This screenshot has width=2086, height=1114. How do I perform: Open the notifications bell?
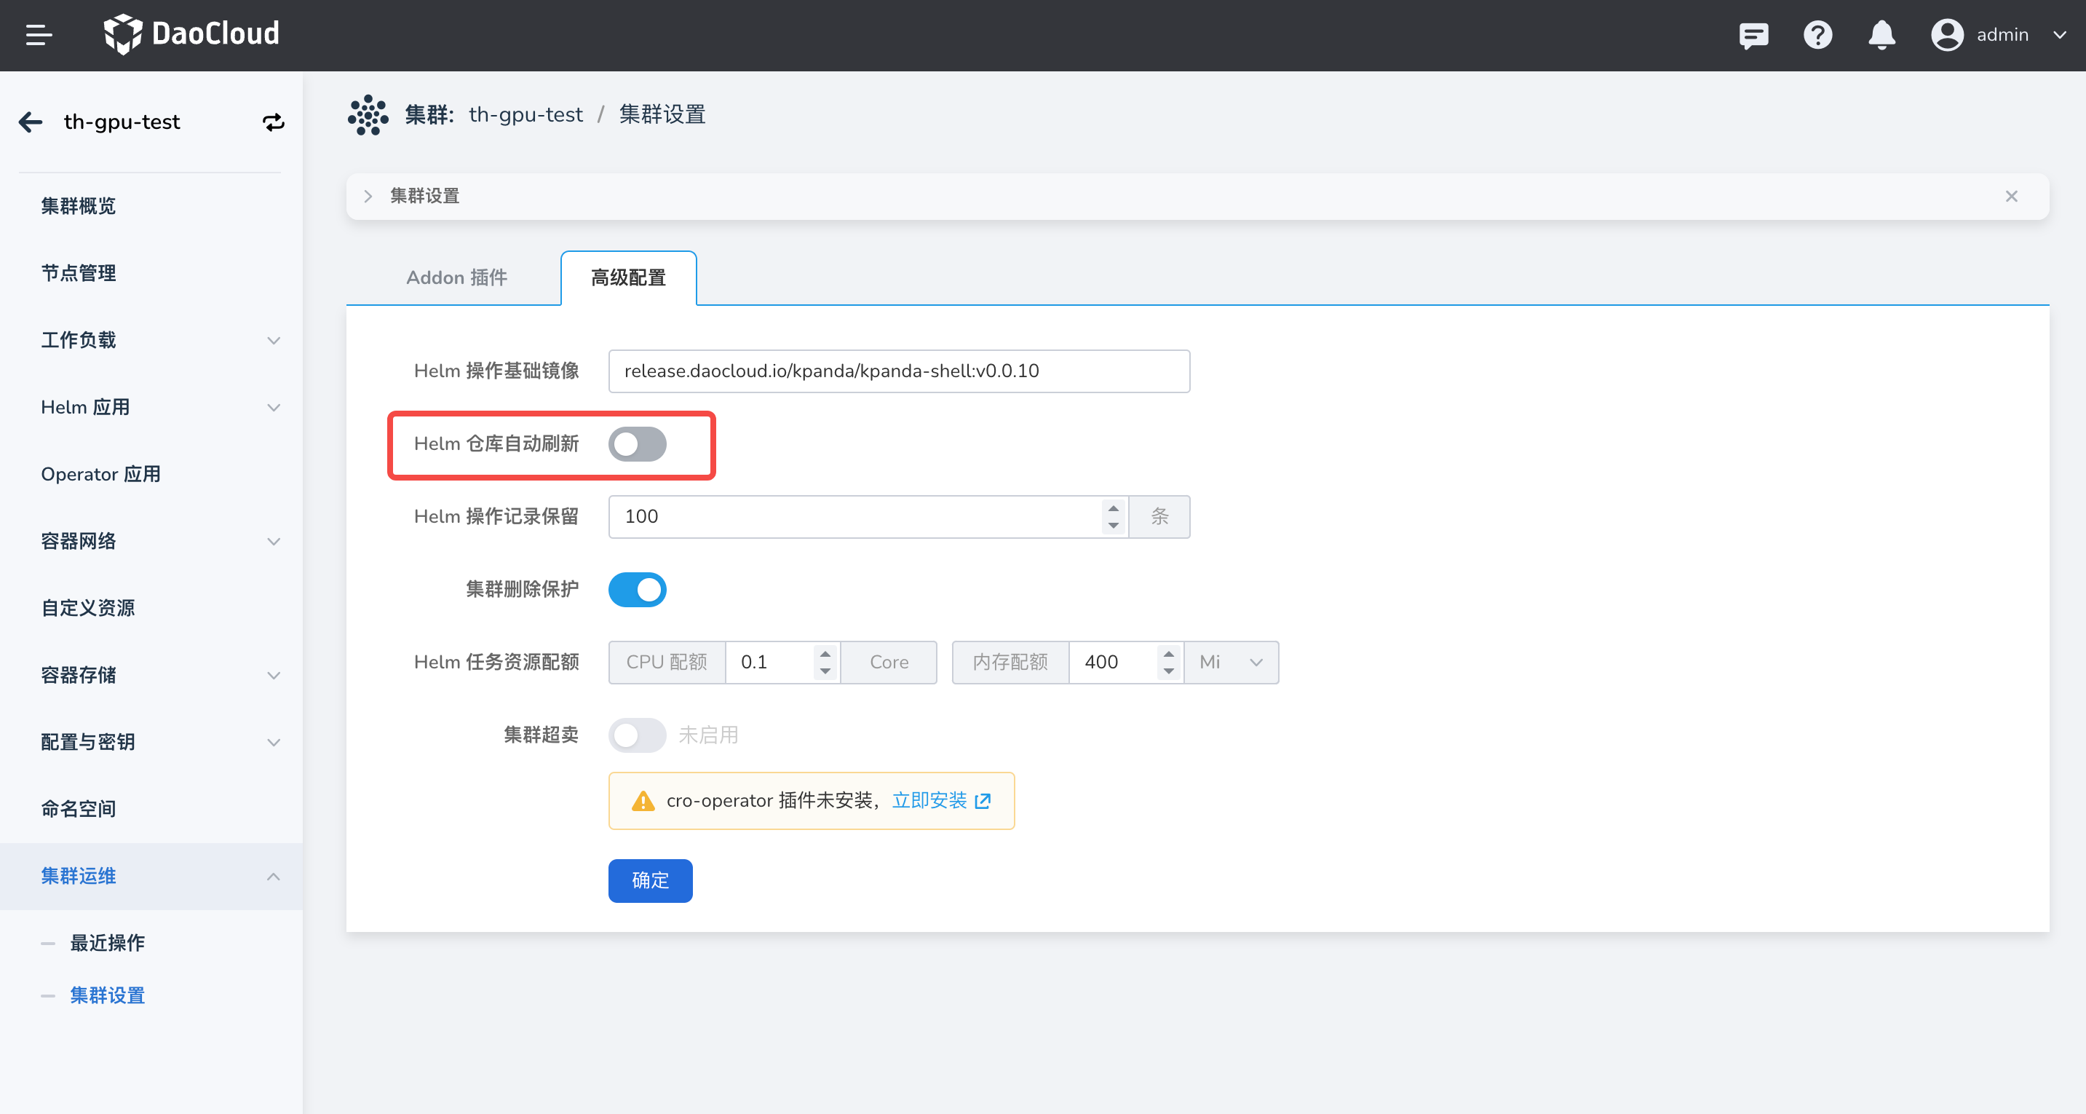pyautogui.click(x=1881, y=35)
